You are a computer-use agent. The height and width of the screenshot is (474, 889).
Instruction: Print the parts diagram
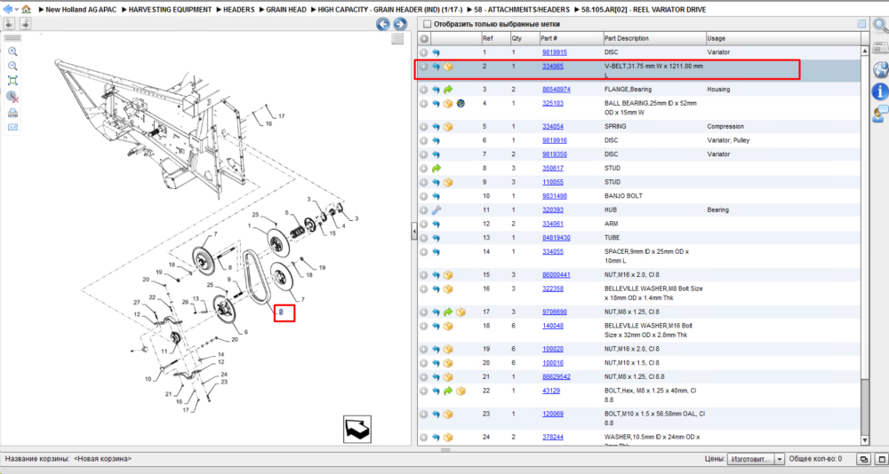12,113
